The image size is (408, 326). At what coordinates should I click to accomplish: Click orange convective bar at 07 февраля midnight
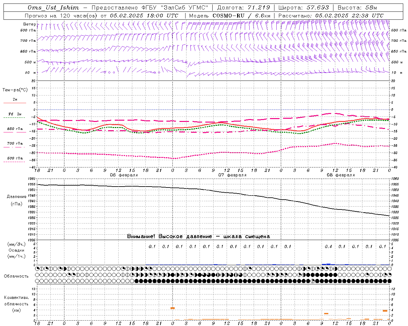pyautogui.click(x=172, y=308)
